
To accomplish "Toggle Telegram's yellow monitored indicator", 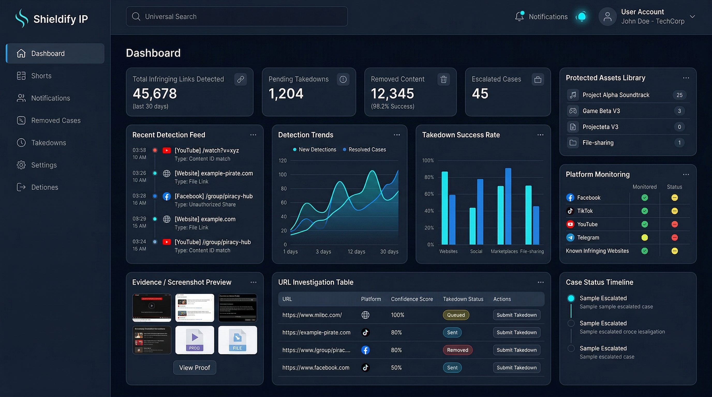I will [645, 238].
